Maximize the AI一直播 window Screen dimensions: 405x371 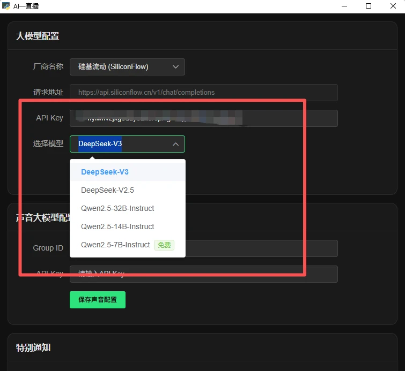click(x=368, y=6)
